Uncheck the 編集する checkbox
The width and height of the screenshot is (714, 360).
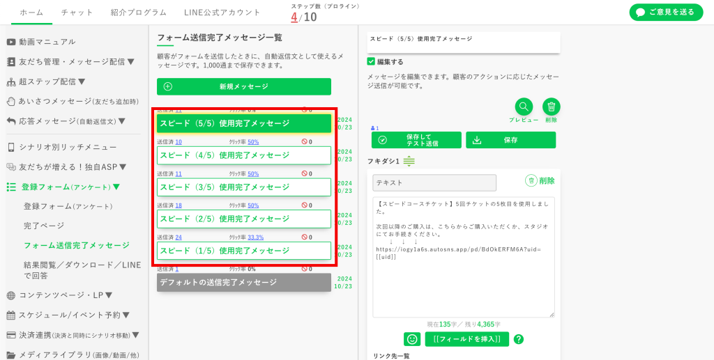371,61
